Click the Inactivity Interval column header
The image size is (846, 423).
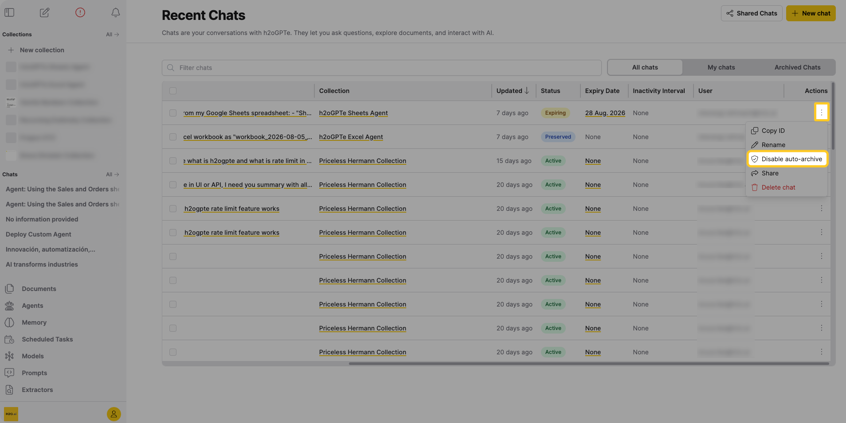point(658,91)
